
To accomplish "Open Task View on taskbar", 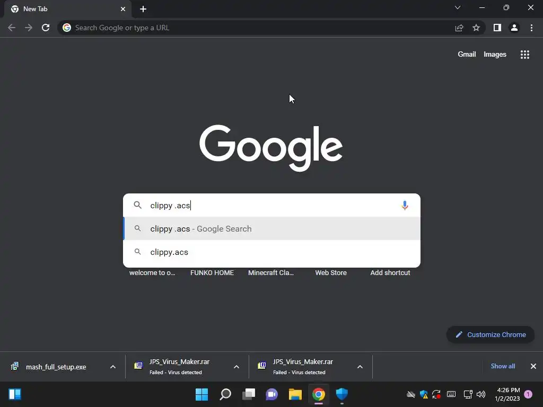I will click(x=249, y=394).
